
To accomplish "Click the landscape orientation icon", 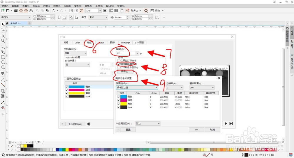I will [x=64, y=17].
